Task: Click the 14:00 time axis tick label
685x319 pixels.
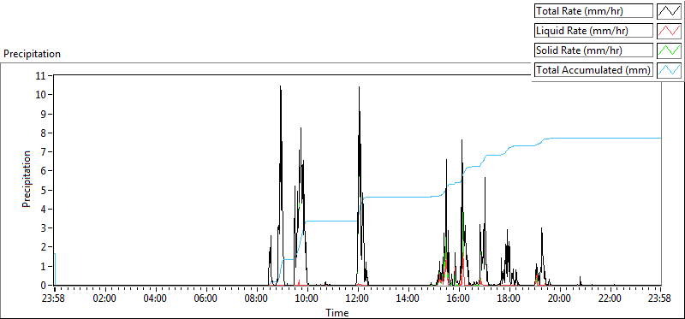Action: coord(408,299)
